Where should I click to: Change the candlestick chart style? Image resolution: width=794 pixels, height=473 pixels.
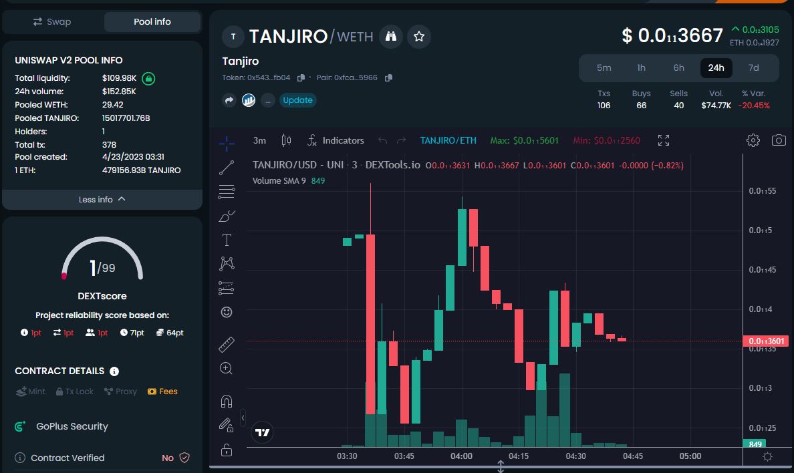click(286, 140)
